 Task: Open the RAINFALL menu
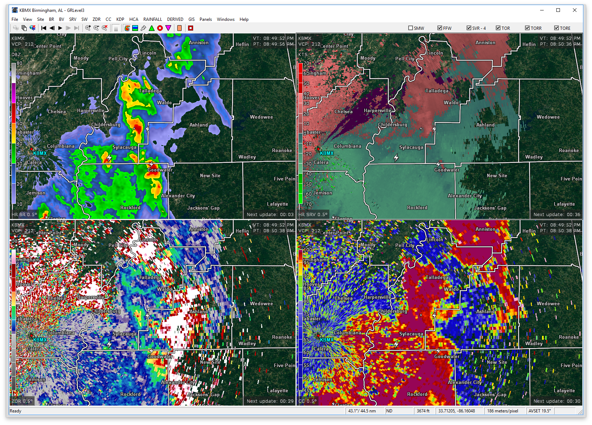coord(152,19)
